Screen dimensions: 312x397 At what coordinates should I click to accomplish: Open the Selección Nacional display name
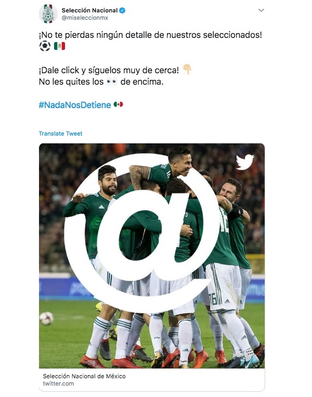89,10
